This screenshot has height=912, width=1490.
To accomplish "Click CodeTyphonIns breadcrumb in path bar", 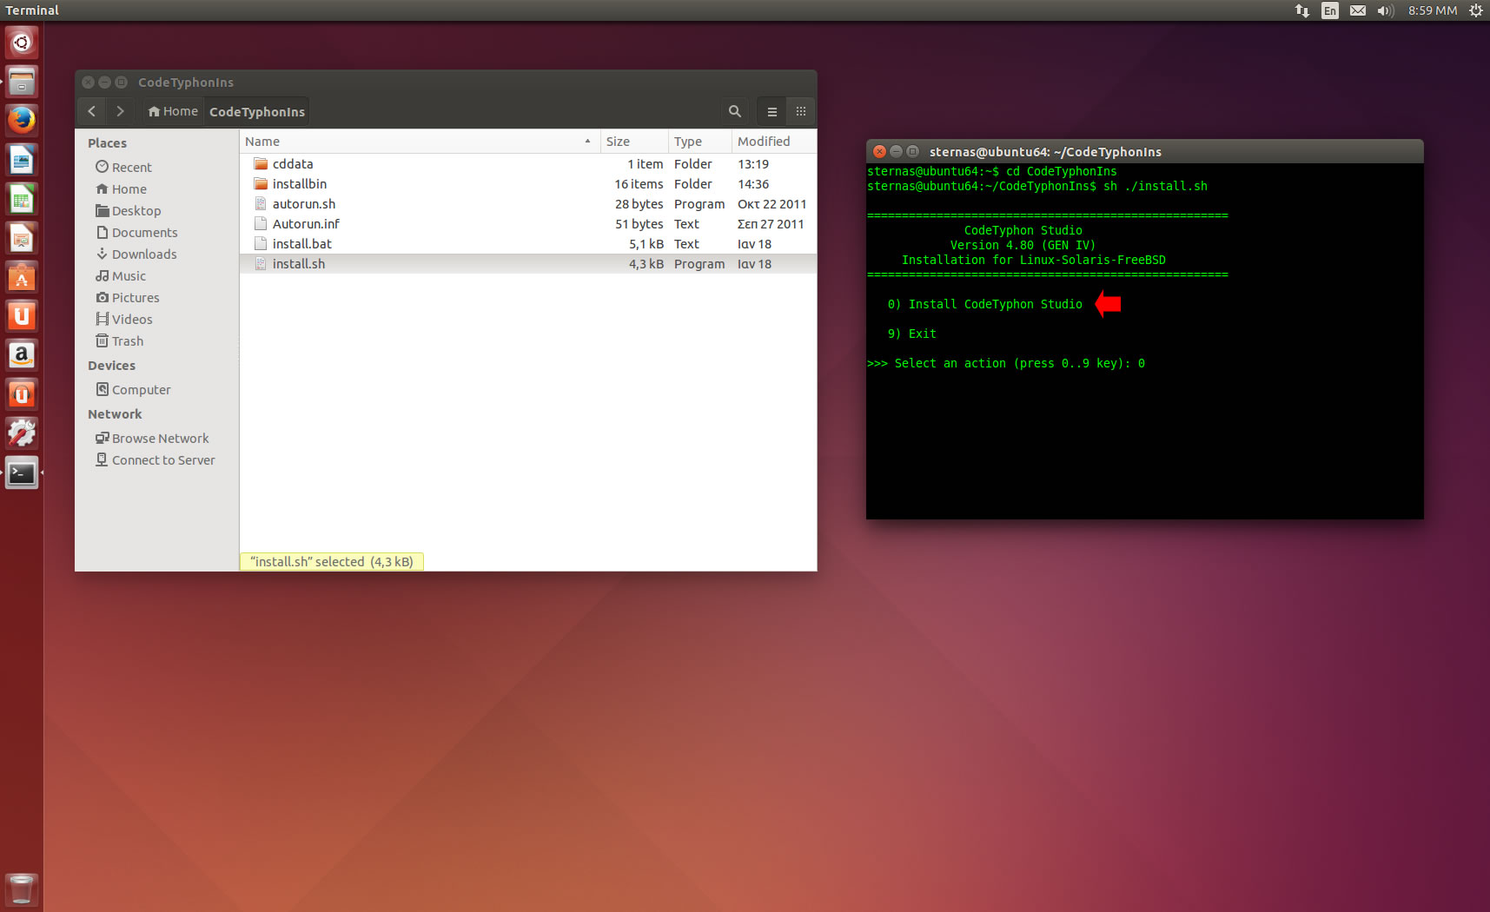I will coord(257,111).
